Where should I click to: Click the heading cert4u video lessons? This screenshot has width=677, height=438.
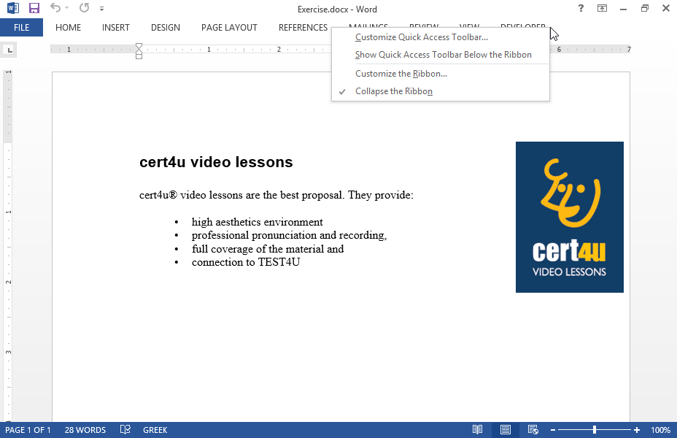click(216, 162)
